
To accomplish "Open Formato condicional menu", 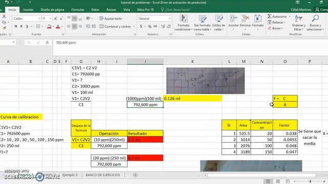I will pyautogui.click(x=183, y=23).
